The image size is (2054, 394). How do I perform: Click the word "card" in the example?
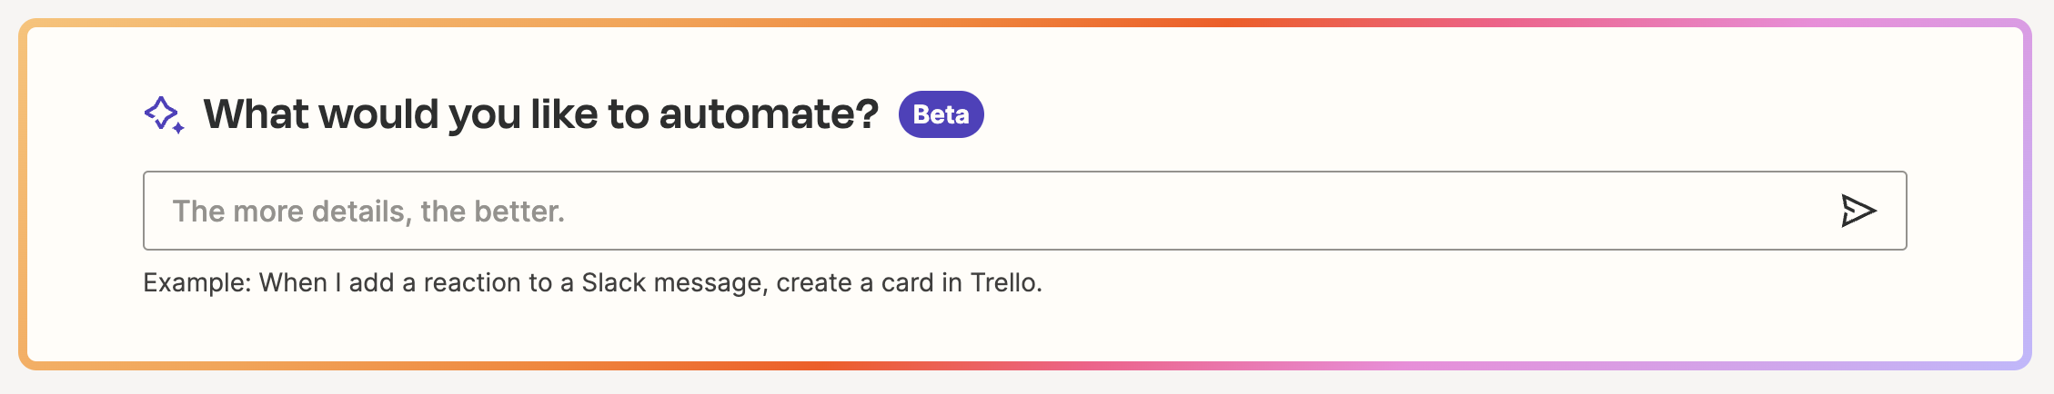pos(907,283)
